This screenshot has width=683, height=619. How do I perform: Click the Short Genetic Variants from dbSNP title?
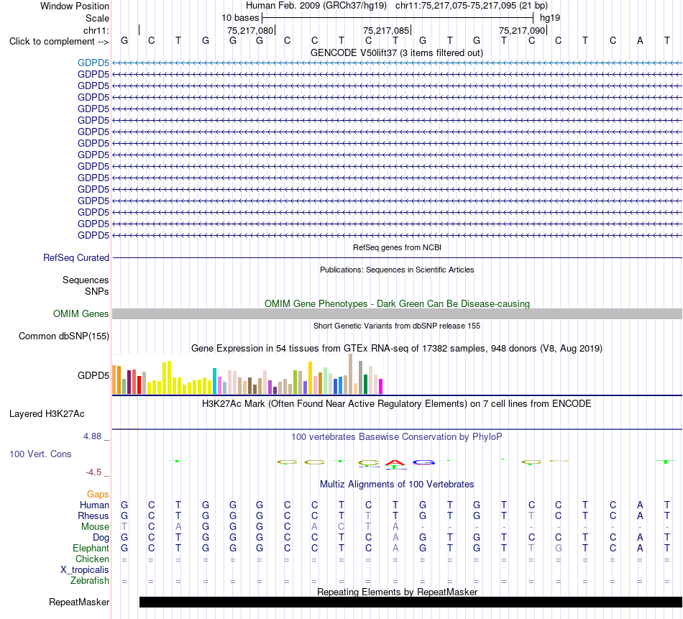point(396,326)
